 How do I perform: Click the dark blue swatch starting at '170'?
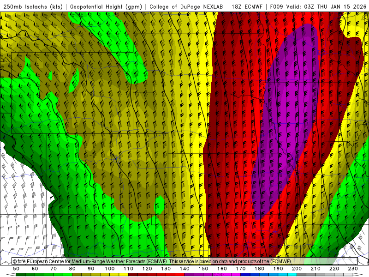pos(245,275)
